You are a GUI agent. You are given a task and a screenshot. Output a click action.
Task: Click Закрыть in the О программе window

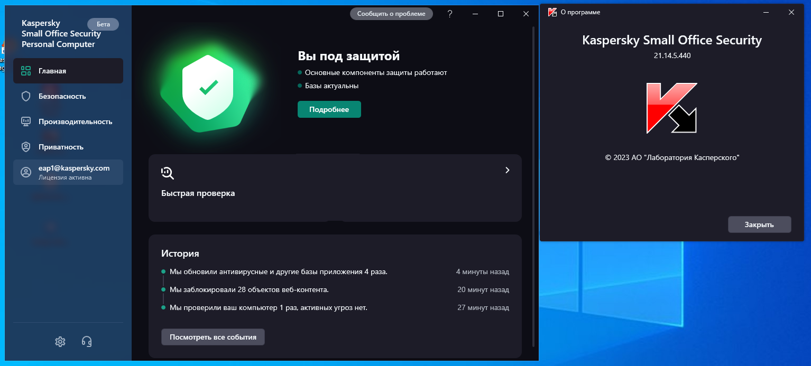point(759,224)
